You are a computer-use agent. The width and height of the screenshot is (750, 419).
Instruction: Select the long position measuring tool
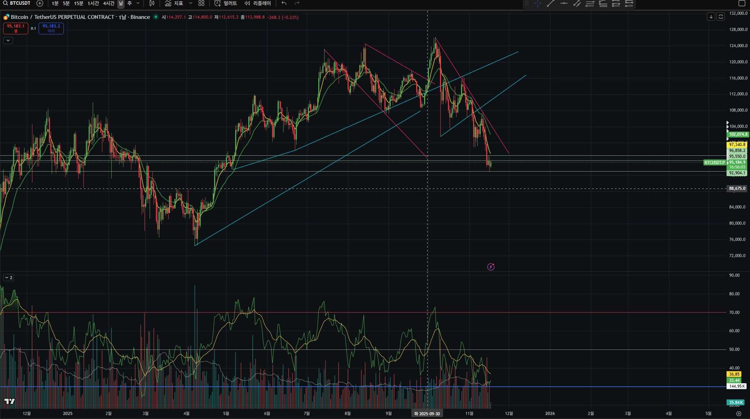[x=629, y=4]
